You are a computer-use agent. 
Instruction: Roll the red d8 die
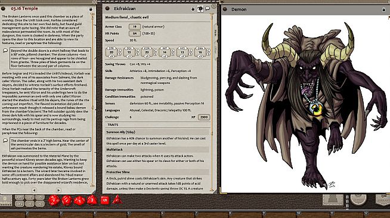[92, 200]
